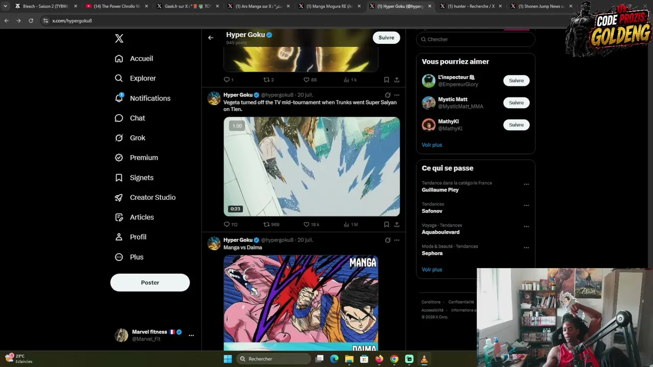Go back with the Hyper Goku header arrow
653x367 pixels.
pyautogui.click(x=211, y=38)
